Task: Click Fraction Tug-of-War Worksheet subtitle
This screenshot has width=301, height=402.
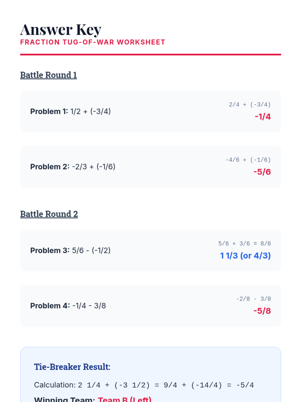Action: [93, 42]
